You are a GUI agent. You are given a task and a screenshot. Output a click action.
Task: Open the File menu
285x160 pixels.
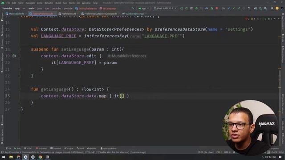coord(8,3)
